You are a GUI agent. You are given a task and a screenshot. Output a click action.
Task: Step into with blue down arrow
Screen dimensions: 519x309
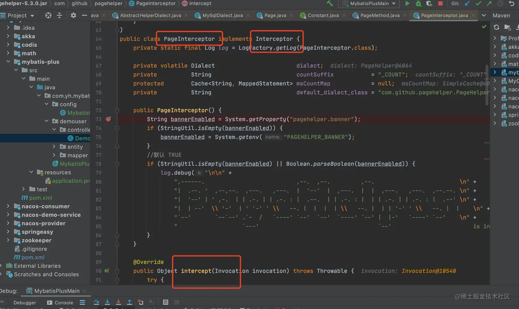pyautogui.click(x=107, y=302)
